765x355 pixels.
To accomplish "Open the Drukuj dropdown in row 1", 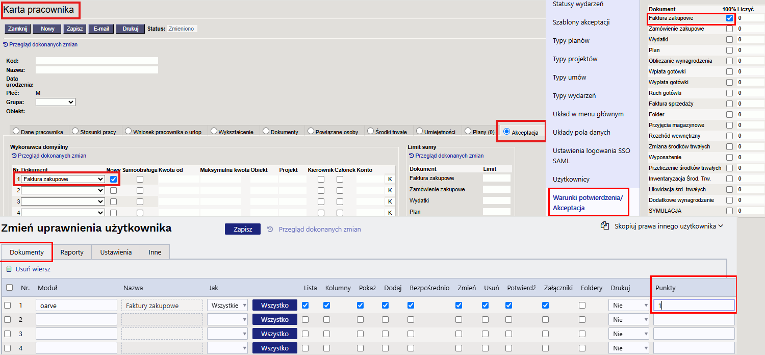I will click(629, 306).
